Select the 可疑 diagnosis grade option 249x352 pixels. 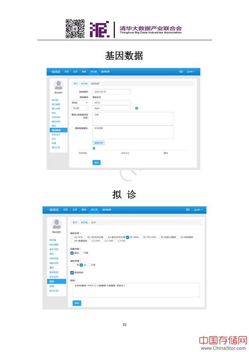[81, 253]
